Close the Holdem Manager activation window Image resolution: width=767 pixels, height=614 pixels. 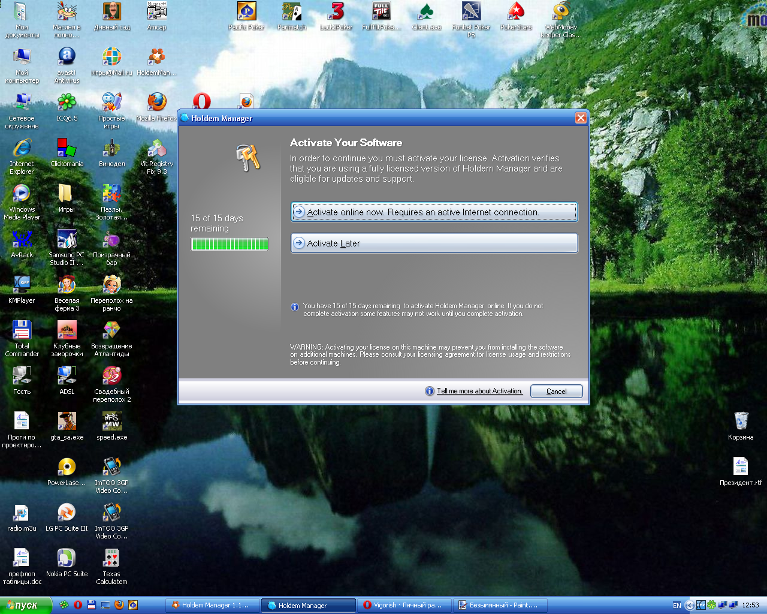pyautogui.click(x=580, y=118)
